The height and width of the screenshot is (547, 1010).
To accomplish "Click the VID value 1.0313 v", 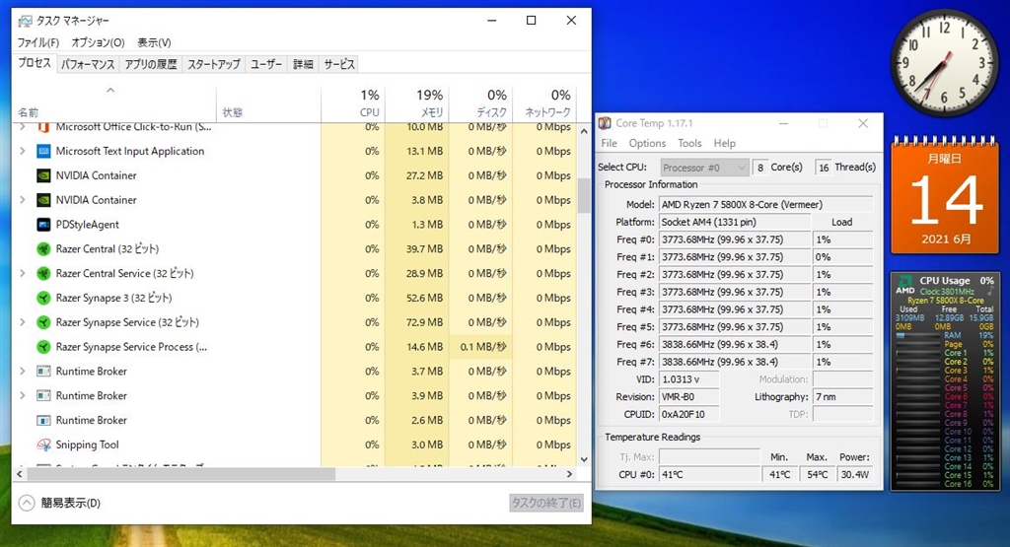I will (x=688, y=379).
